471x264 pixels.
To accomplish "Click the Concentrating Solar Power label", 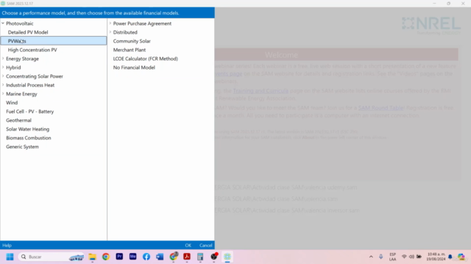I will tap(35, 76).
